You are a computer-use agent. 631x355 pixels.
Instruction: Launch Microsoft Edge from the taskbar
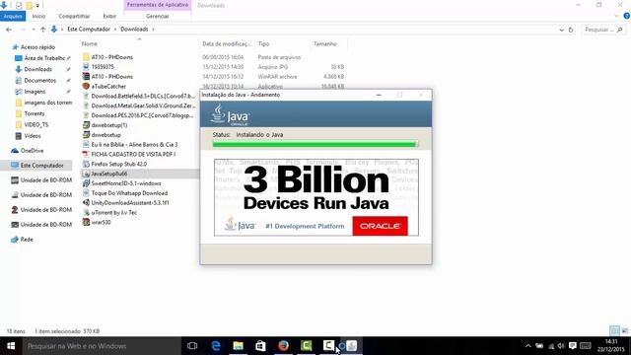tap(216, 346)
